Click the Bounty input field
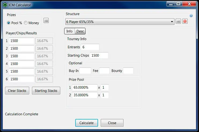 coord(128,71)
